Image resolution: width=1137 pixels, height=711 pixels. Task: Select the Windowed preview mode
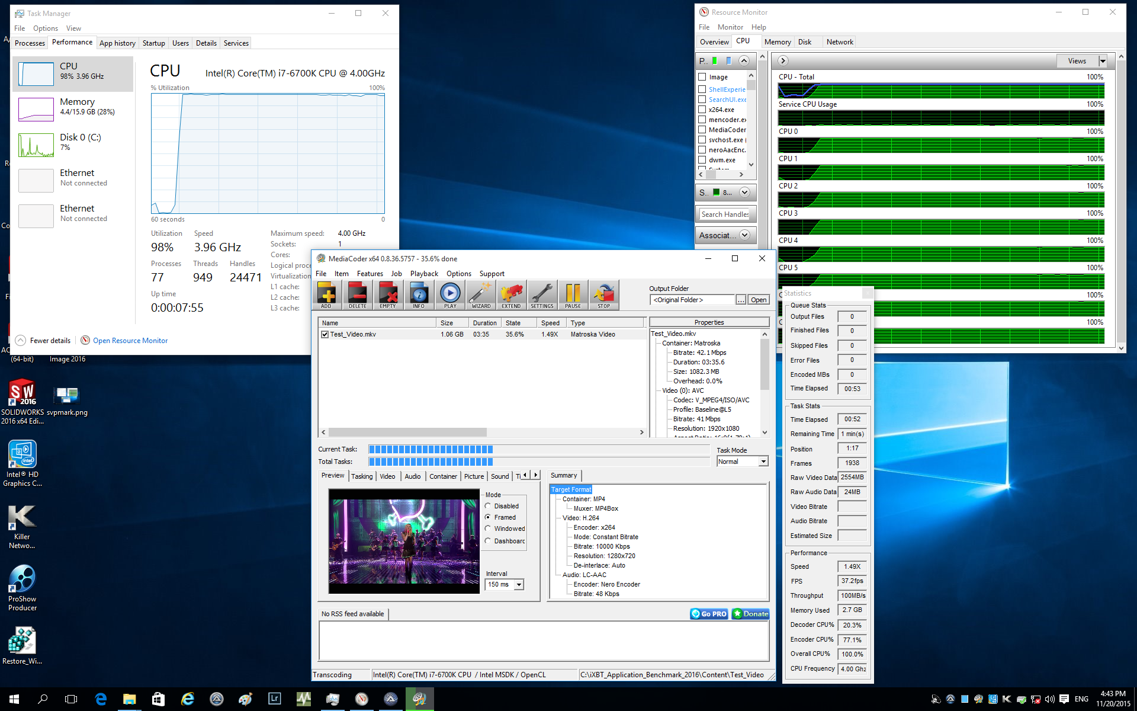click(x=488, y=529)
